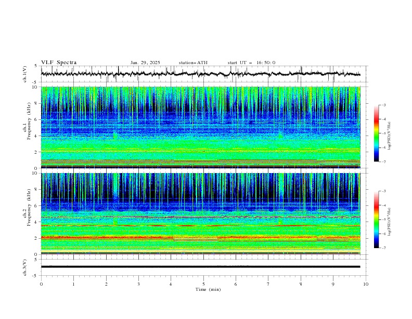Click the ch.1 spectrogram burst near minute 2.3
Viewport: 412px width, 319px height.
click(x=115, y=136)
